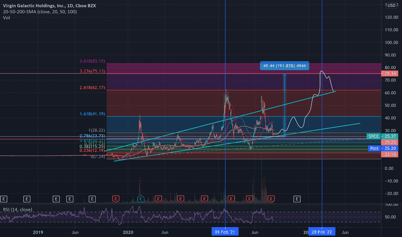Click the teal earnings E marker

pyautogui.click(x=141, y=199)
